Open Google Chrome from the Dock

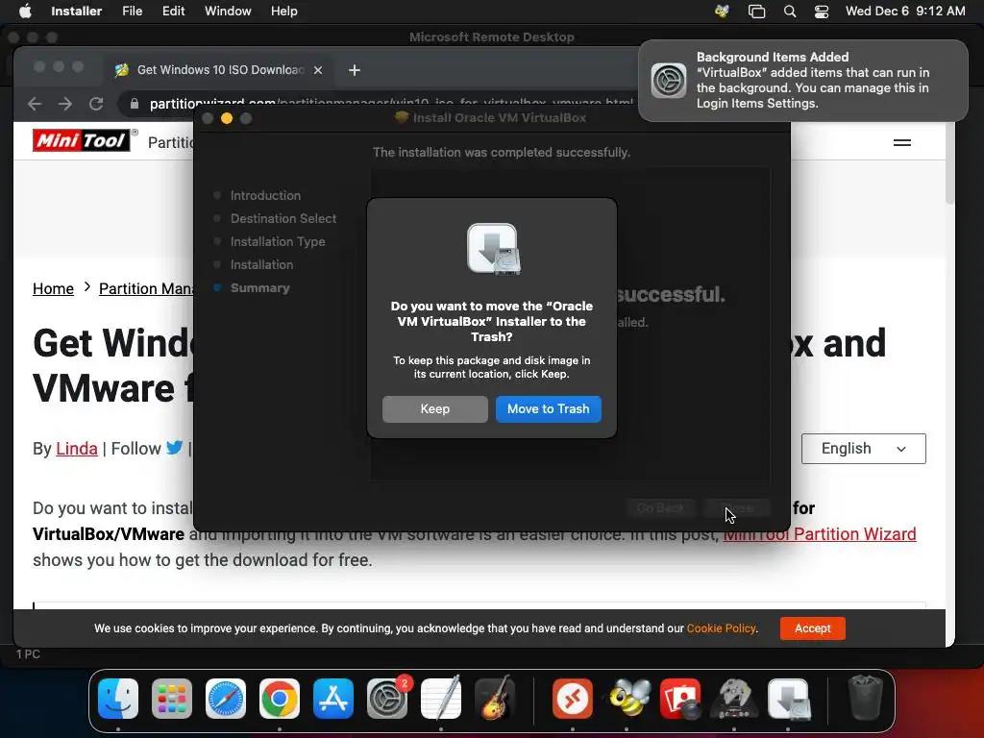[280, 698]
